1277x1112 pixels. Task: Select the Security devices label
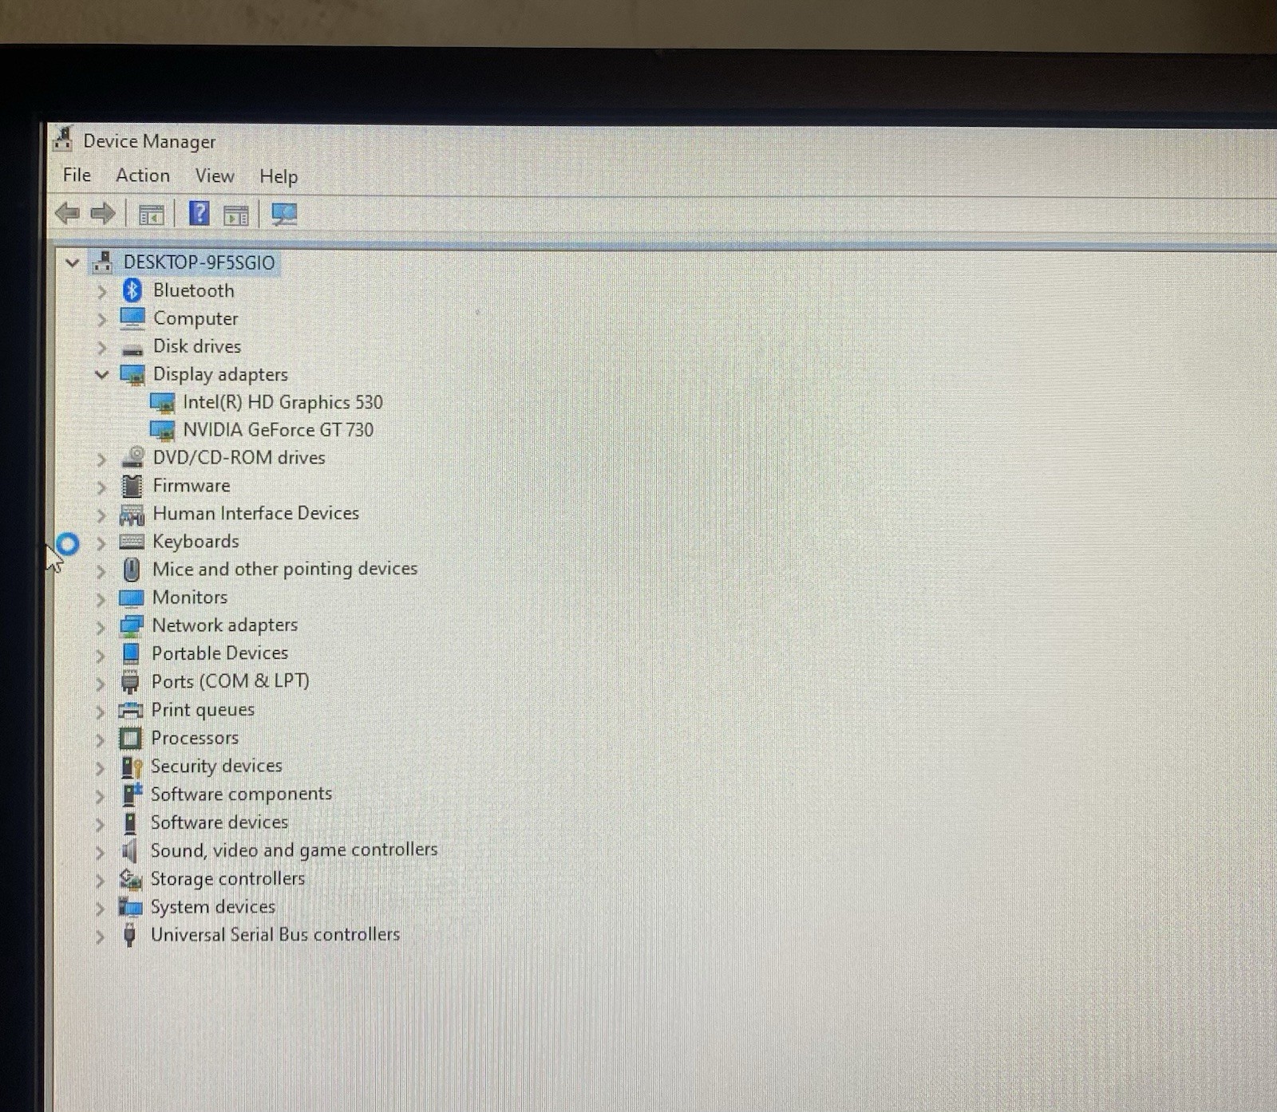[x=216, y=766]
